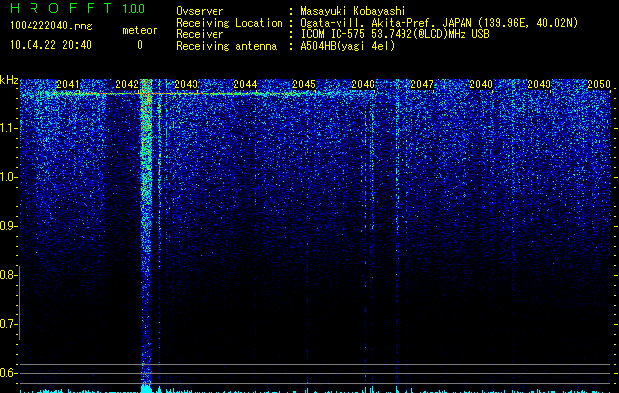Click the Receiving Location label
Screen dimensions: 619x393
point(229,23)
